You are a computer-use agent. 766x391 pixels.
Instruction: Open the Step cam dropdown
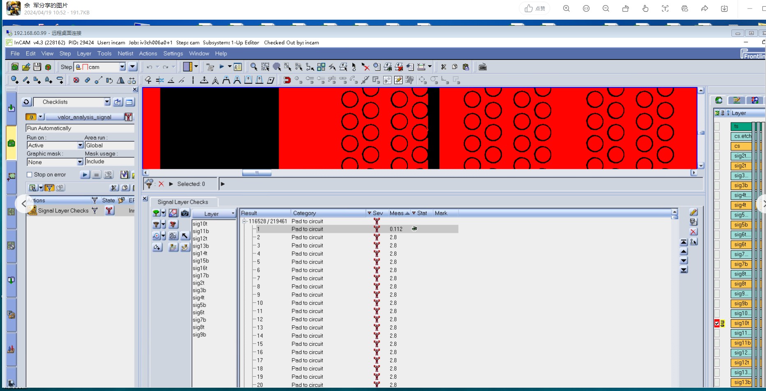point(122,67)
